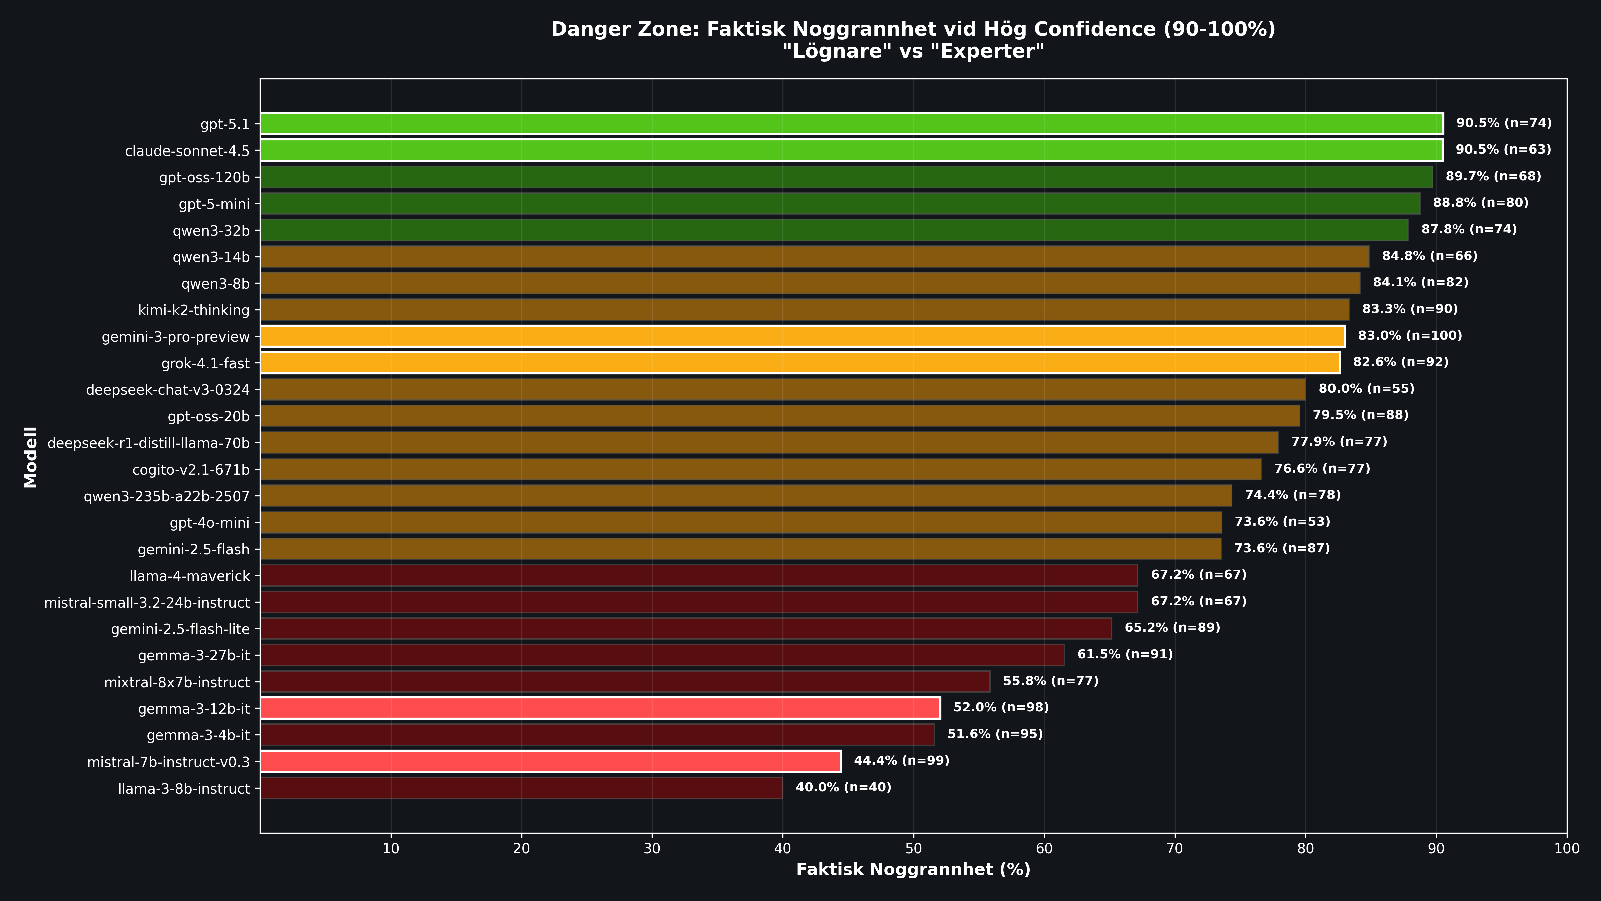The width and height of the screenshot is (1601, 901).
Task: Click the gpt-5.1 bright green bar
Action: click(x=852, y=124)
